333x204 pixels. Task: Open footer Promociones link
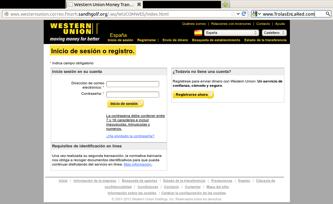(222, 181)
